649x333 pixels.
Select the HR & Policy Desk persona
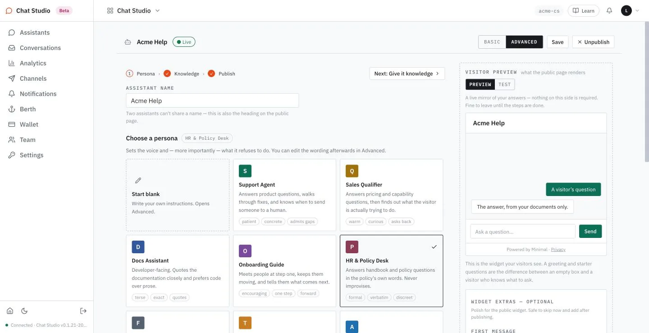[391, 271]
